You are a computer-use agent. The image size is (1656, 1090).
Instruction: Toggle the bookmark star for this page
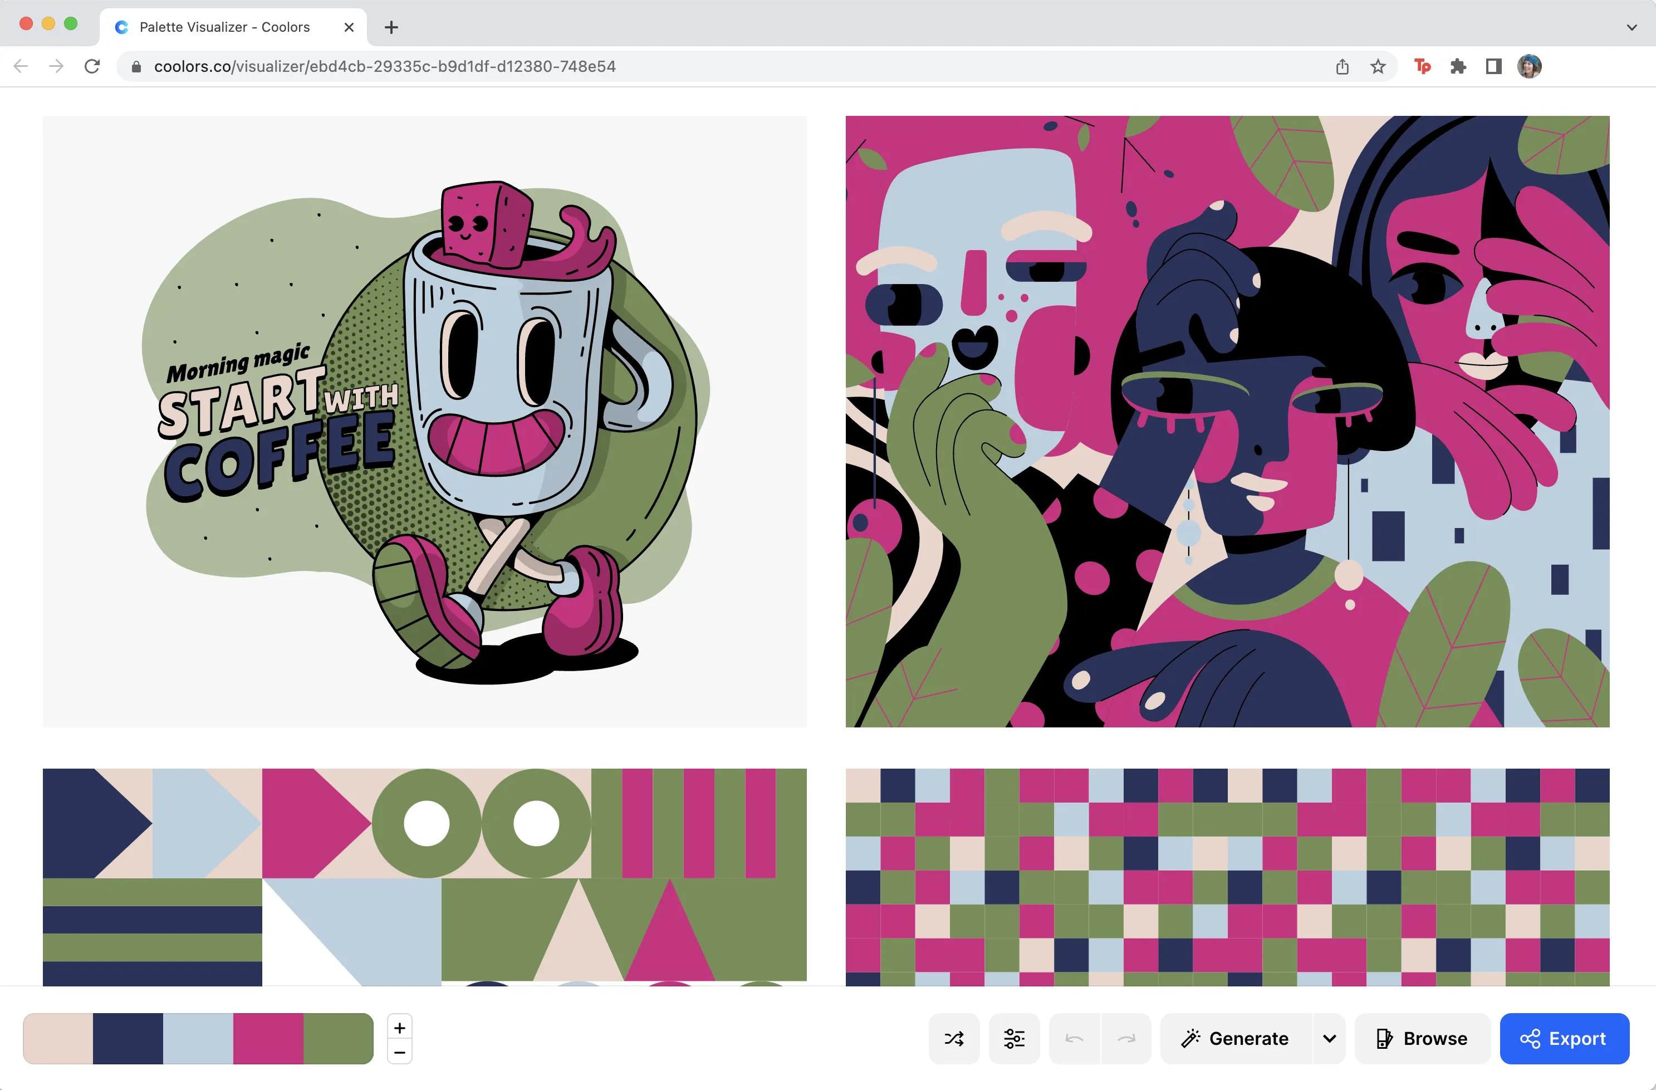click(x=1377, y=66)
